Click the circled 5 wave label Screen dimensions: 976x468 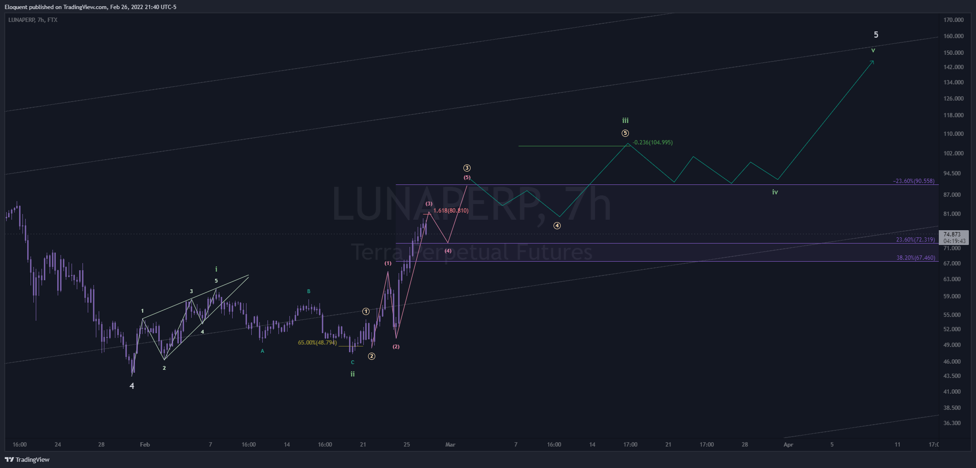pyautogui.click(x=625, y=133)
